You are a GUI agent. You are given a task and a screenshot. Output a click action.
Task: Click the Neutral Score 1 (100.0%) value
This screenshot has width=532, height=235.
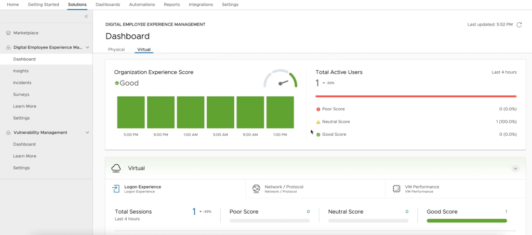[506, 122]
